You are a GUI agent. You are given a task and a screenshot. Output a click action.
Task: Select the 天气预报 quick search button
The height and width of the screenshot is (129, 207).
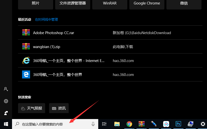pos(32,108)
